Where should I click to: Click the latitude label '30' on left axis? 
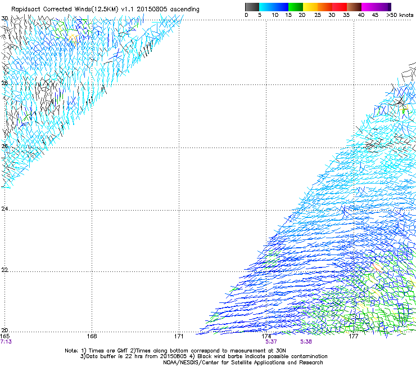point(4,19)
